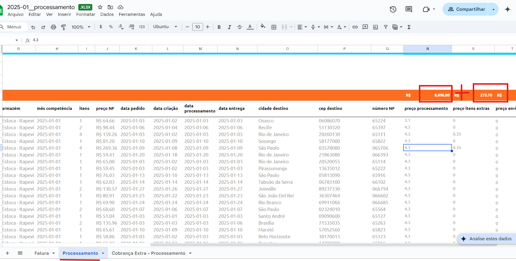Expand the Processamento sheet tab arrow

103,253
